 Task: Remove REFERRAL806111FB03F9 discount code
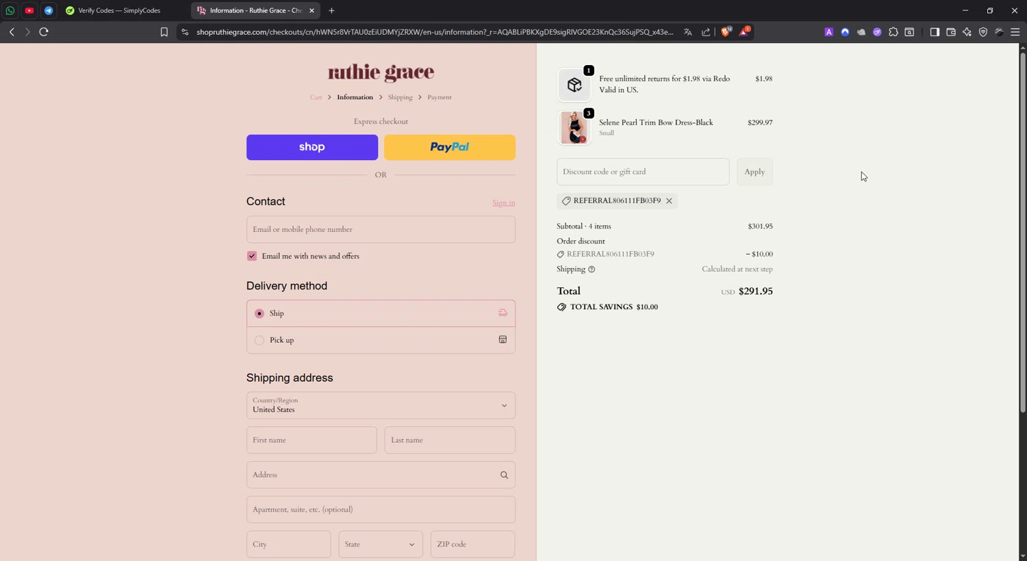[x=669, y=200]
